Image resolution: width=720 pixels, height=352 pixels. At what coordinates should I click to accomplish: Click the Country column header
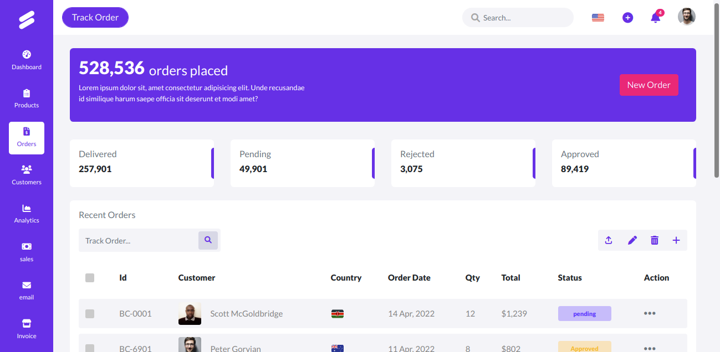[346, 278]
